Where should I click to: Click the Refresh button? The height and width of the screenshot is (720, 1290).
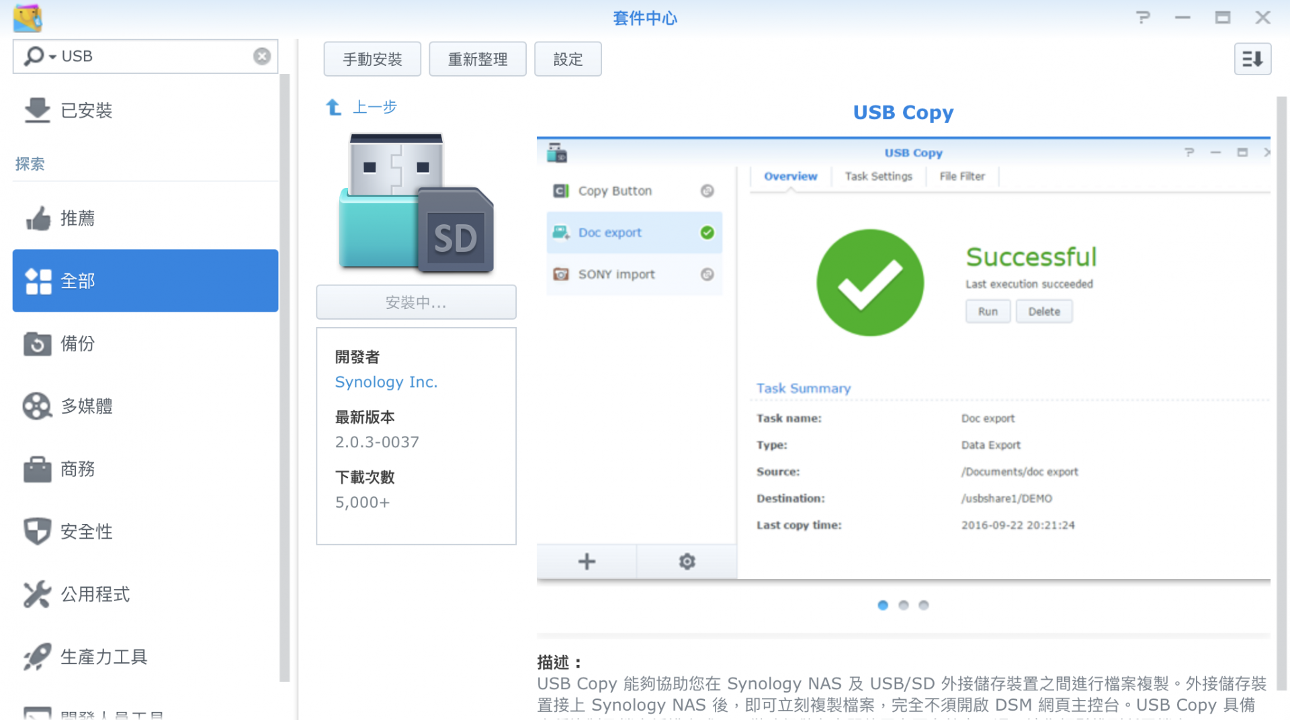[x=477, y=59]
